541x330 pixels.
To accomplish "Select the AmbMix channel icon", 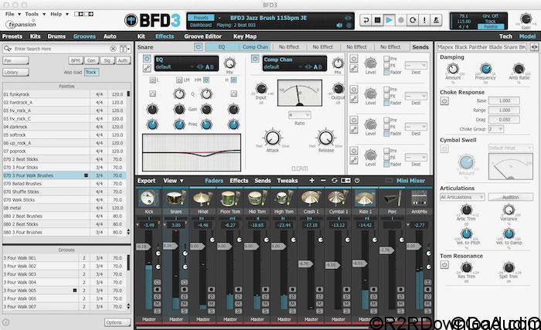I will tap(419, 199).
